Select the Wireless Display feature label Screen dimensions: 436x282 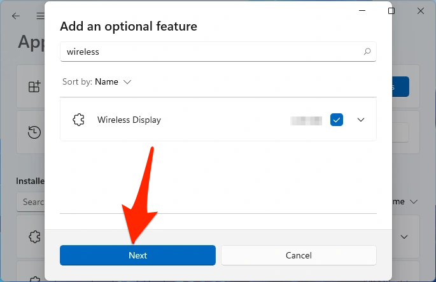click(x=129, y=120)
